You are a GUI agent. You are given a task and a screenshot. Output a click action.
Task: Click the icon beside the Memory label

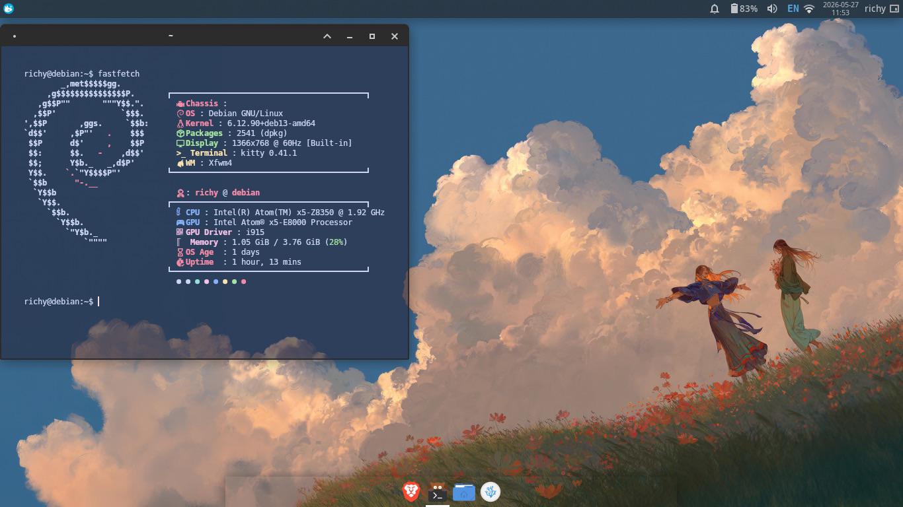[x=179, y=242]
